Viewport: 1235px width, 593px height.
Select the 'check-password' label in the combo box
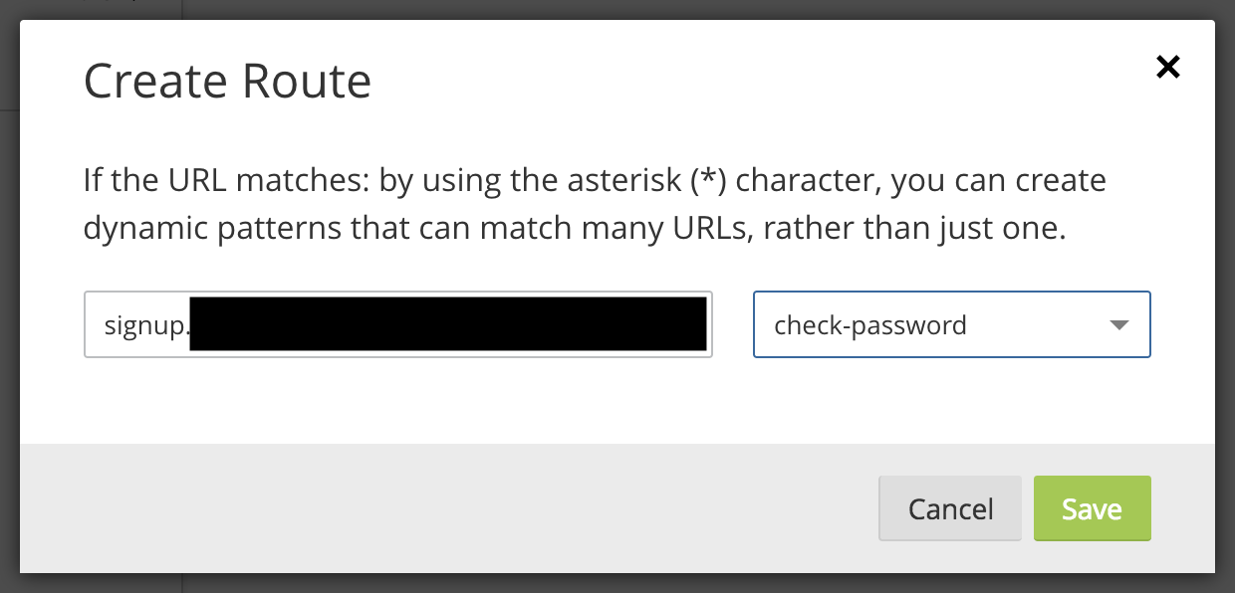(870, 325)
